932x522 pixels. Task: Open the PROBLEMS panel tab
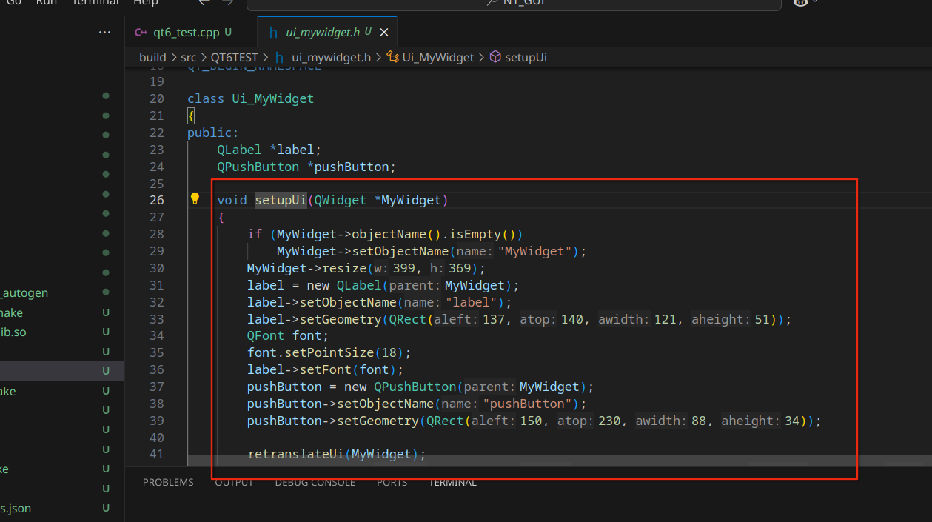click(168, 482)
